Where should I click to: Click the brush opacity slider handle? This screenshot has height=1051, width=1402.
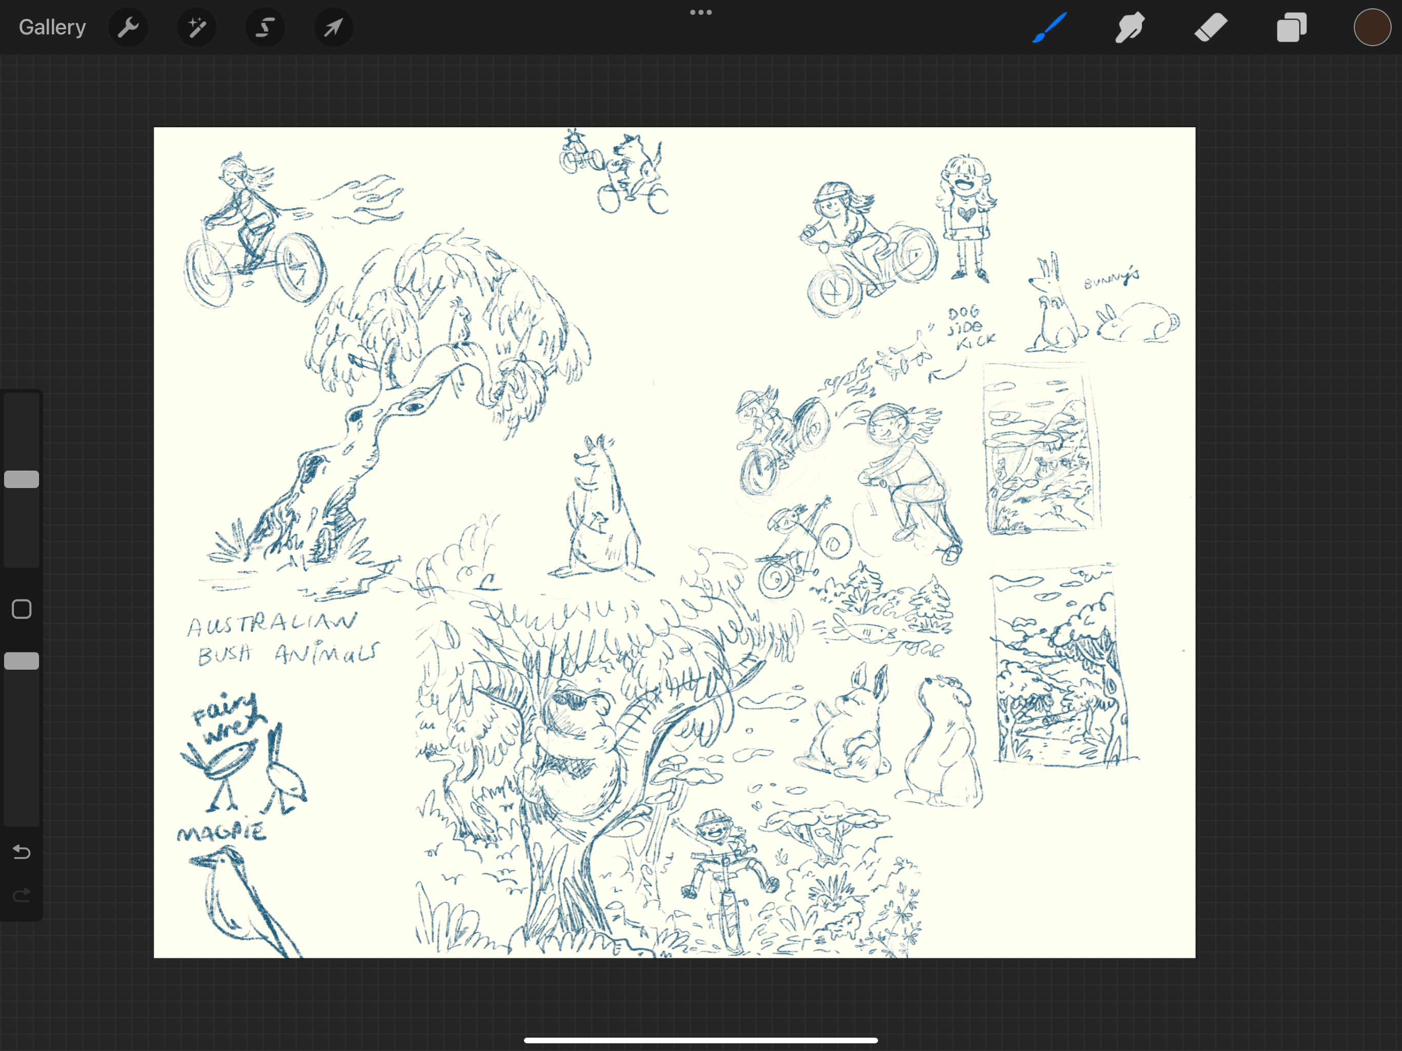click(22, 660)
